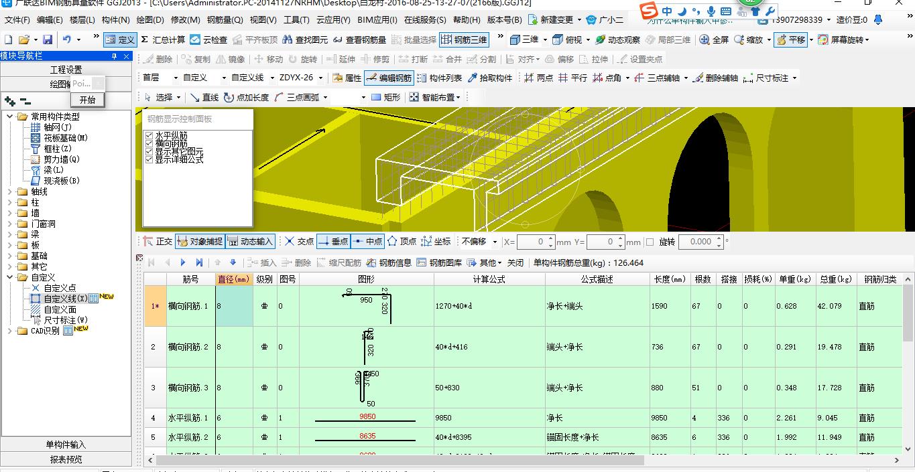Open 钢筋图库 rebar library

click(x=439, y=262)
